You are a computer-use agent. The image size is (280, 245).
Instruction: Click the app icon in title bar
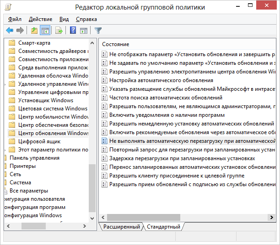tap(8, 7)
